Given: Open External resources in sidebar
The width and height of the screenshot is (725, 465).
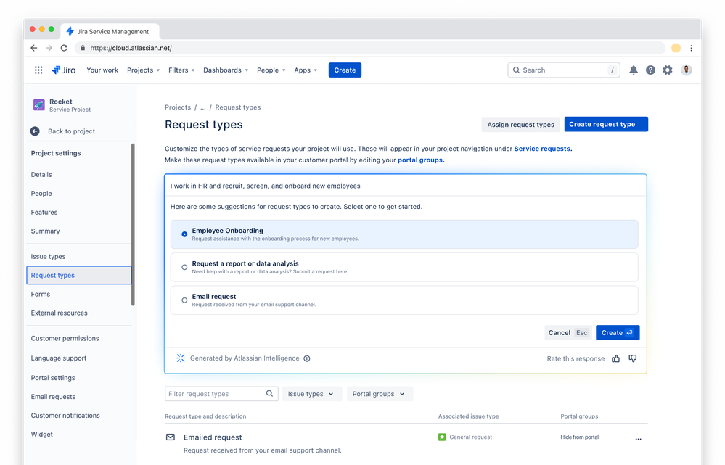Looking at the screenshot, I should point(60,313).
